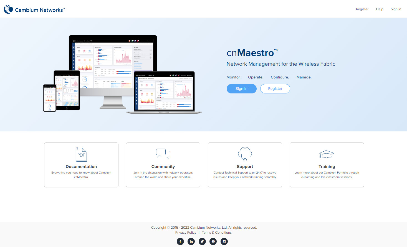The height and width of the screenshot is (247, 407).
Task: Click the cnMaestro product heading
Action: (x=252, y=53)
